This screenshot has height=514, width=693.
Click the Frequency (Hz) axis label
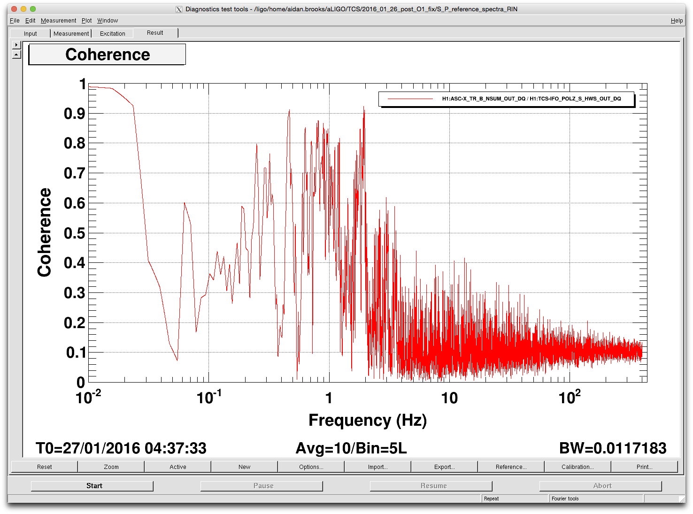368,420
